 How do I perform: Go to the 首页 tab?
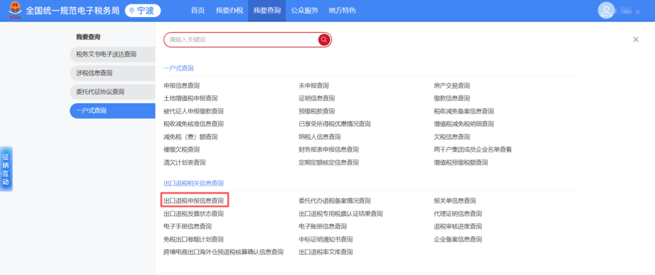click(198, 11)
